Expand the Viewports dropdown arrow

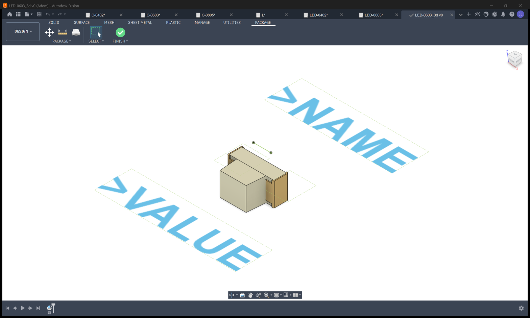click(x=300, y=295)
